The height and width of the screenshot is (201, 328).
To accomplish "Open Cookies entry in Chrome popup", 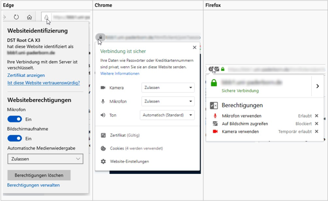I will pos(132,148).
